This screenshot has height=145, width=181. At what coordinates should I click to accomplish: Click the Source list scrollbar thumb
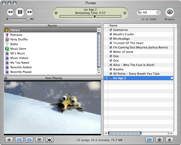point(99,50)
